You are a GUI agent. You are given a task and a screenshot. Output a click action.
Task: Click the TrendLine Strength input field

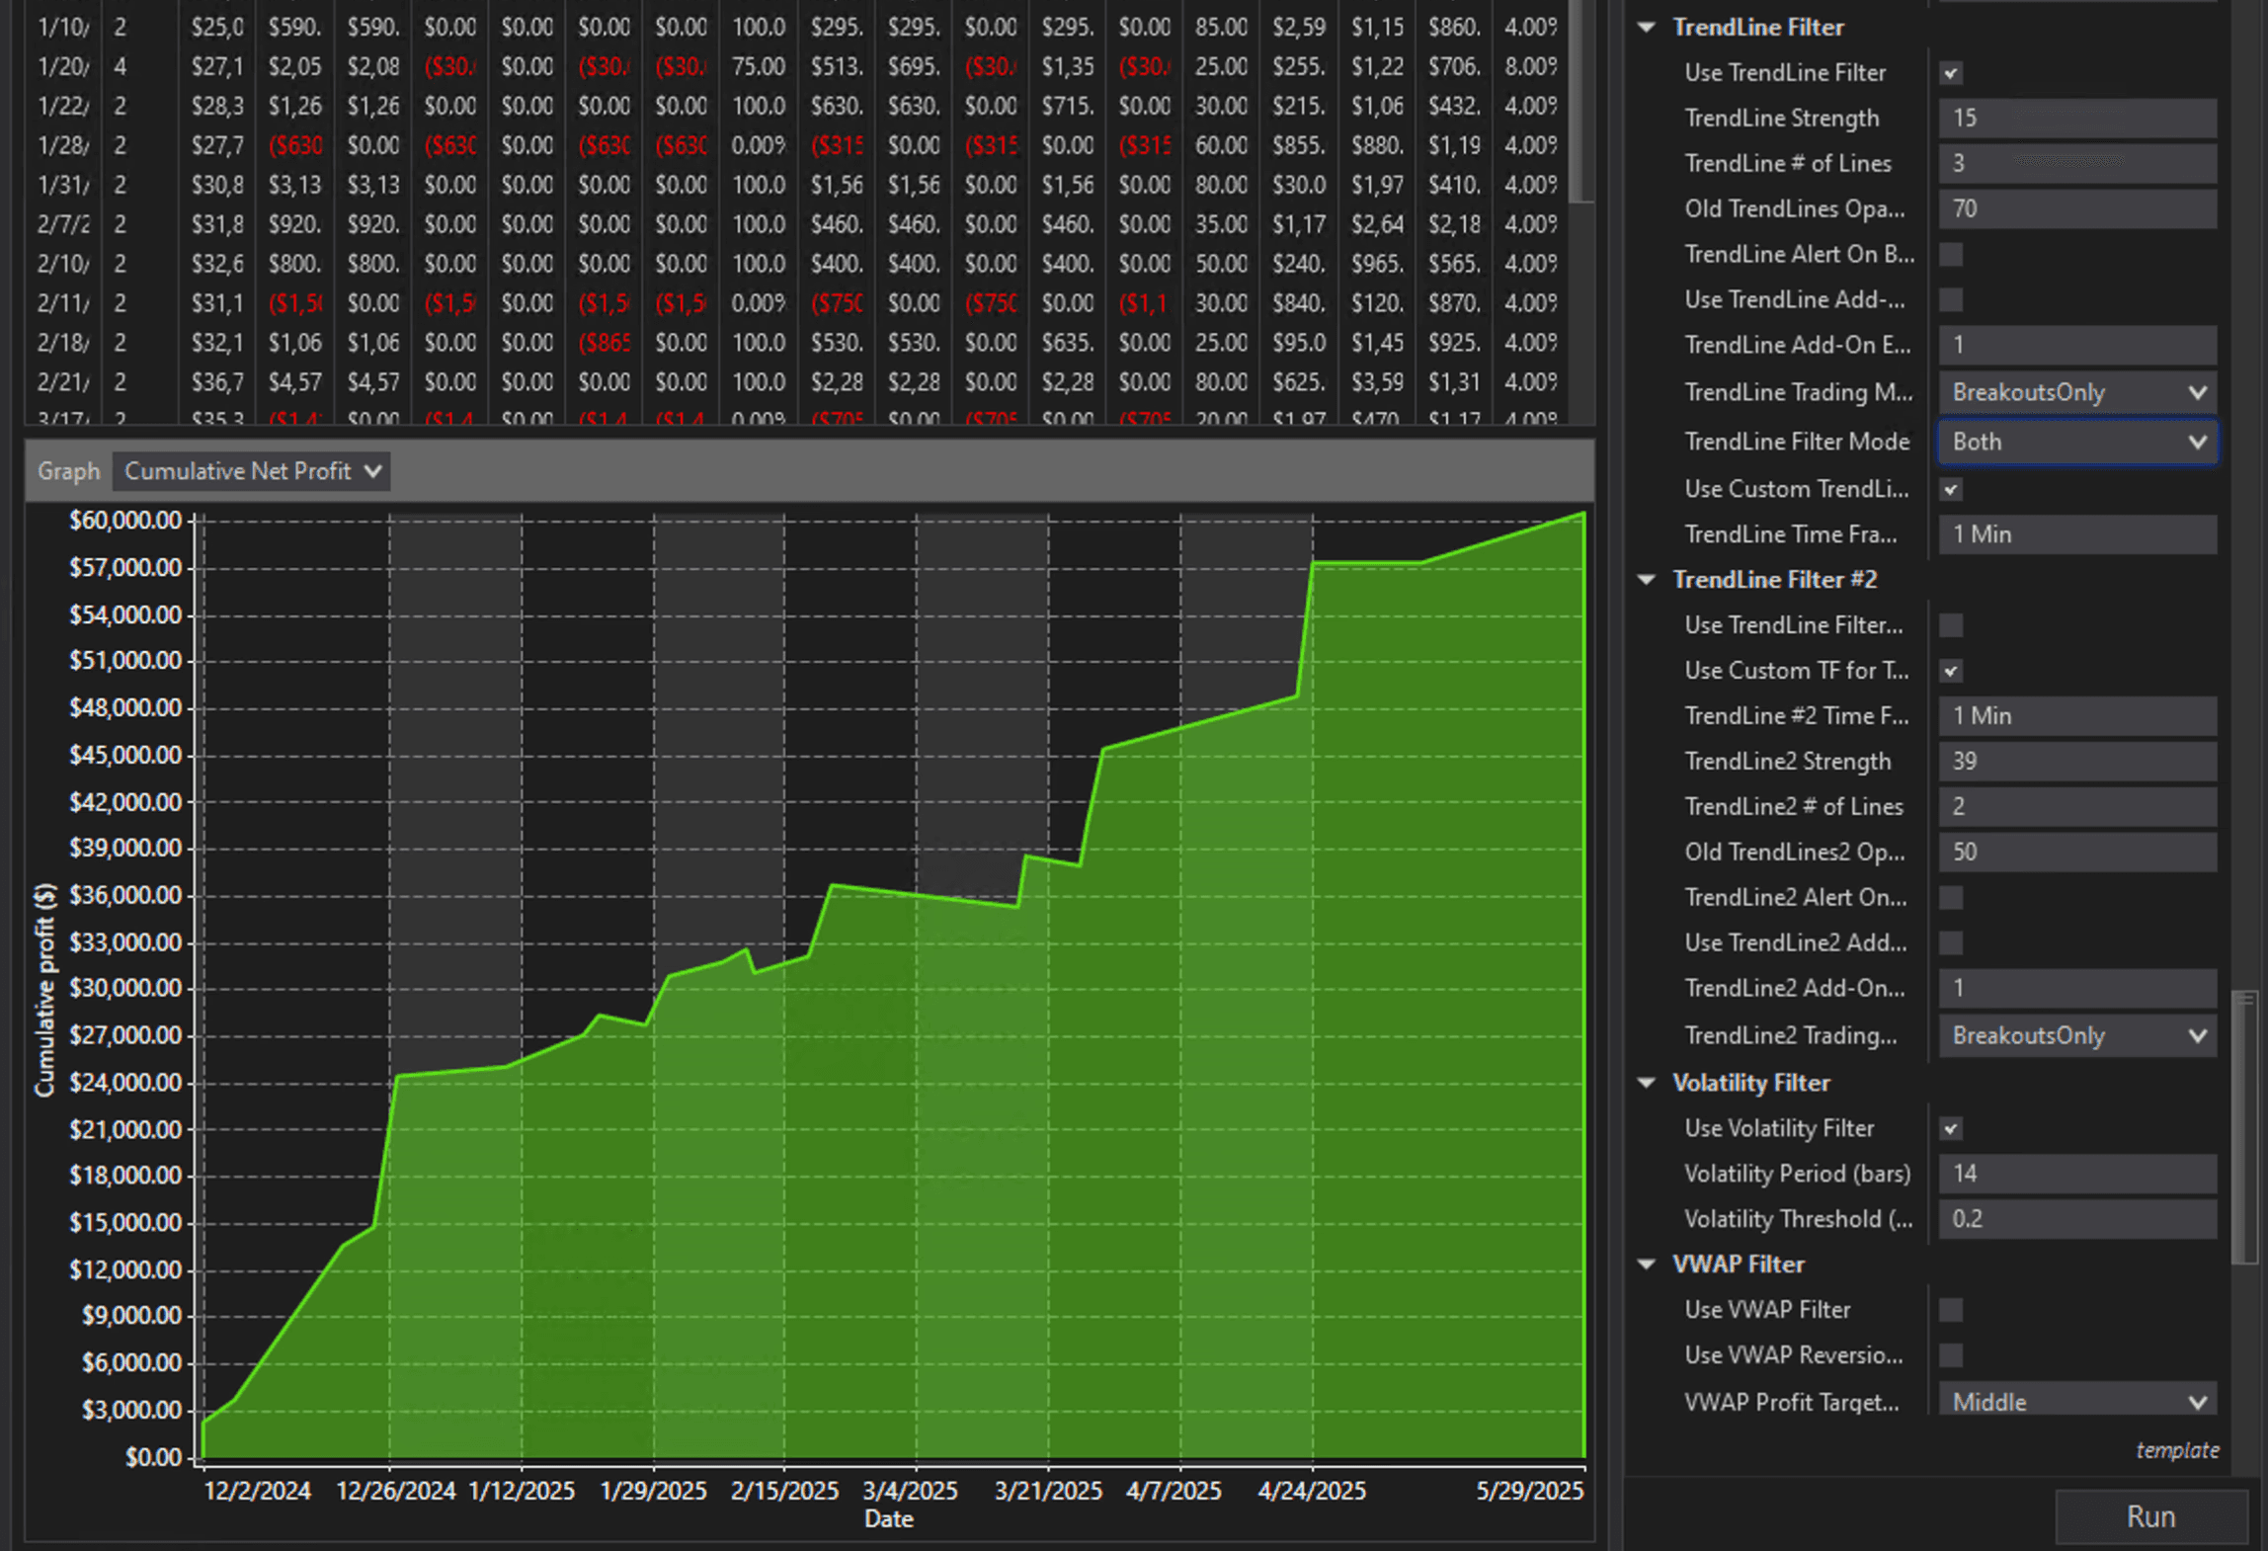[2076, 119]
